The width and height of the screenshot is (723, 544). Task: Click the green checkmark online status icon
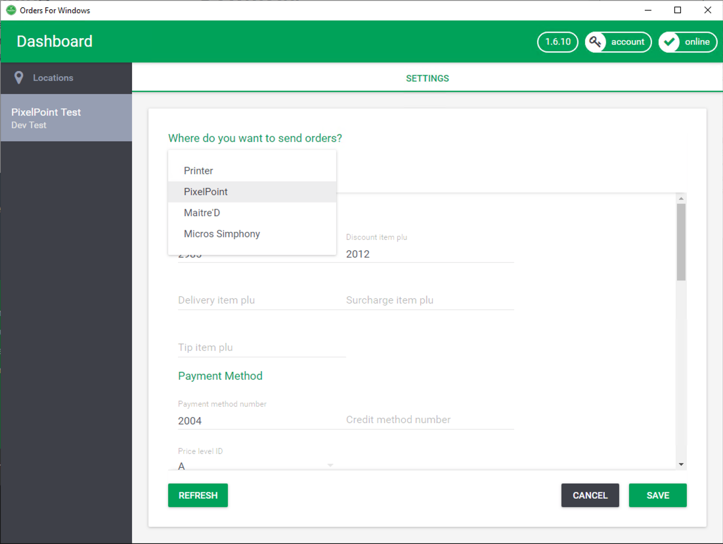point(670,42)
